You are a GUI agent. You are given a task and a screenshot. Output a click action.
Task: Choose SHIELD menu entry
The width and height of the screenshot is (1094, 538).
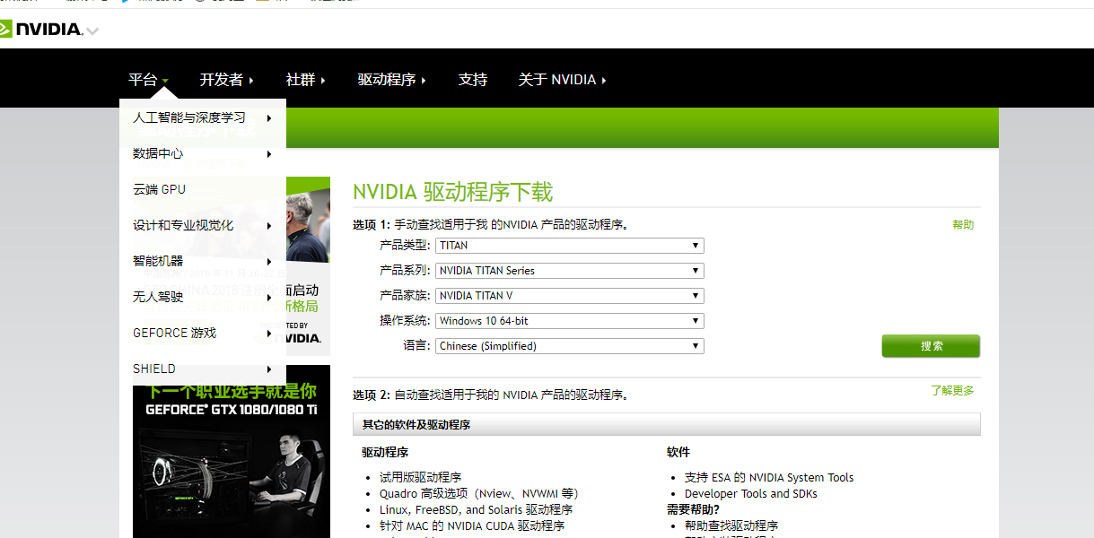coord(203,369)
